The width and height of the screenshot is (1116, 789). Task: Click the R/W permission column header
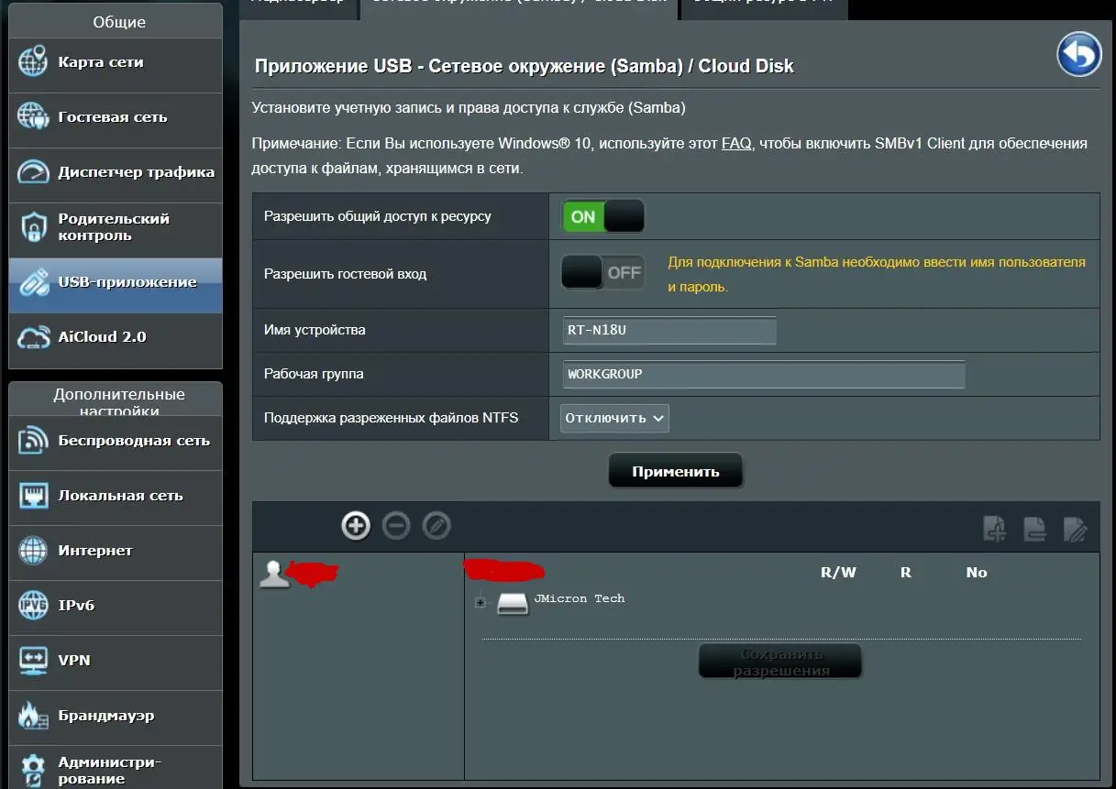(x=838, y=573)
